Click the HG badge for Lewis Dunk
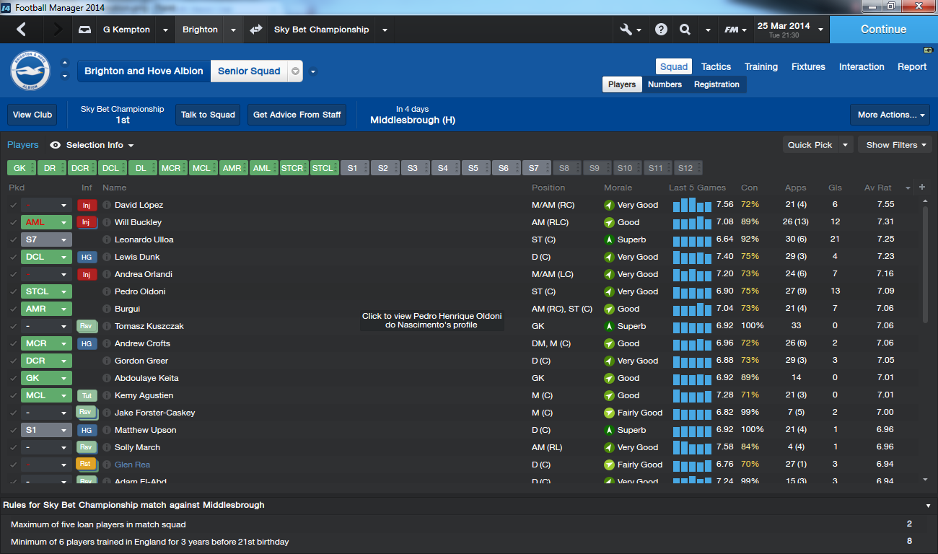938x554 pixels. 87,257
